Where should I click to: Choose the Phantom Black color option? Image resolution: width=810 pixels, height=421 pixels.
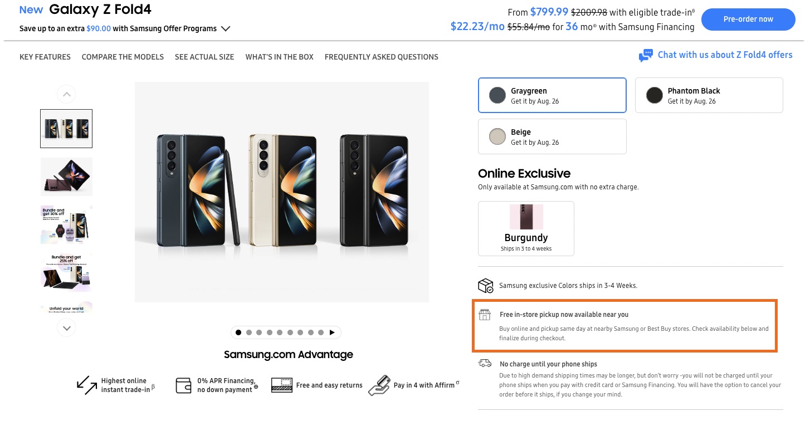click(x=709, y=95)
